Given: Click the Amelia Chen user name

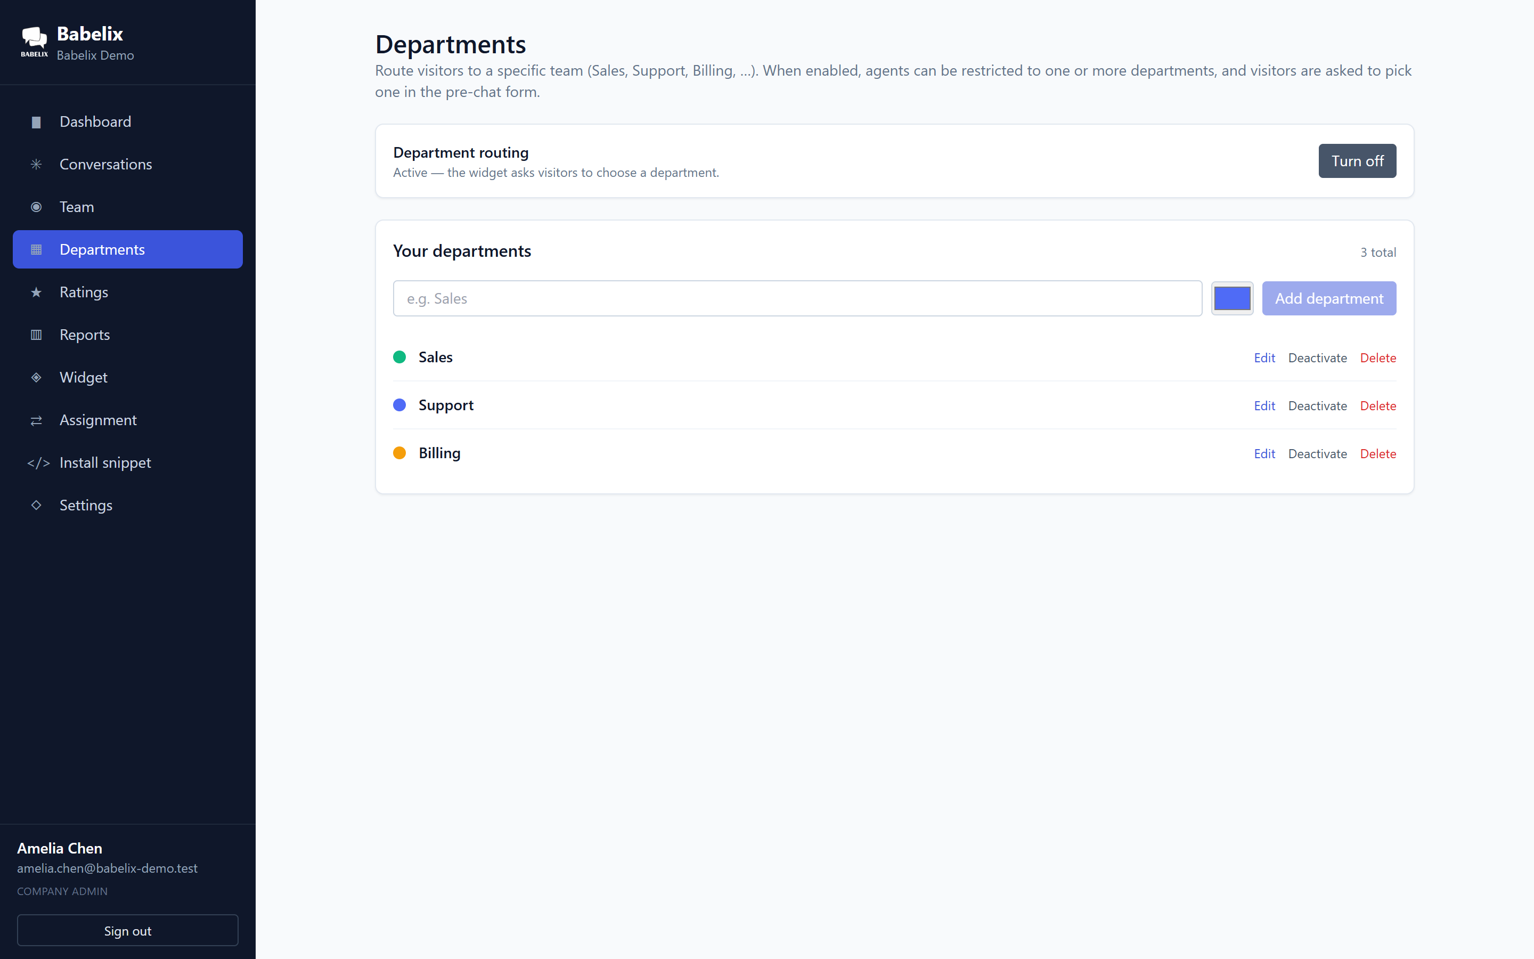Looking at the screenshot, I should pyautogui.click(x=60, y=848).
